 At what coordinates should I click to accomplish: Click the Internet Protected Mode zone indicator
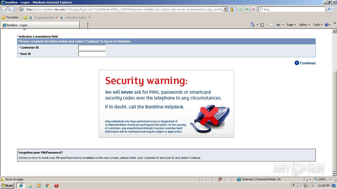(259, 179)
